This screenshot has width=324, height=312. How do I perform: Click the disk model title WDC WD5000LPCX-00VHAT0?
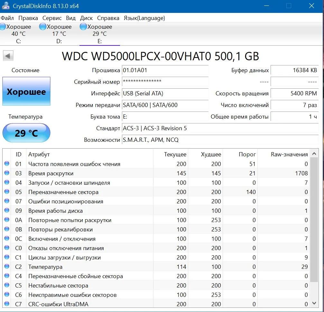click(x=160, y=56)
